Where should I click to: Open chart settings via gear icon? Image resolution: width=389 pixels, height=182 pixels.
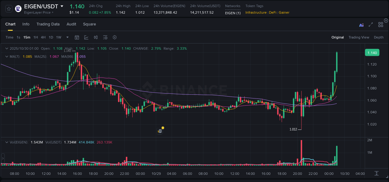pos(114,37)
